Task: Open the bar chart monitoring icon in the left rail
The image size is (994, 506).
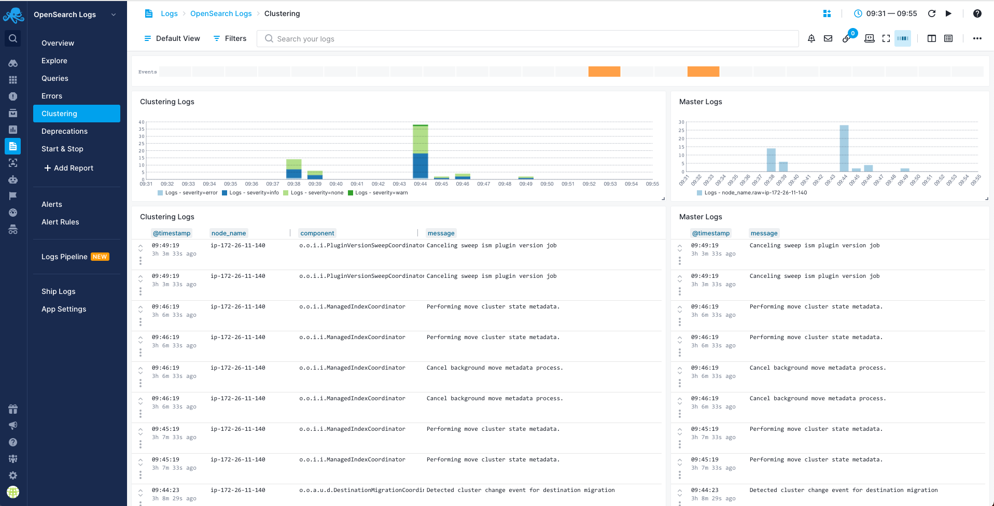Action: tap(13, 130)
